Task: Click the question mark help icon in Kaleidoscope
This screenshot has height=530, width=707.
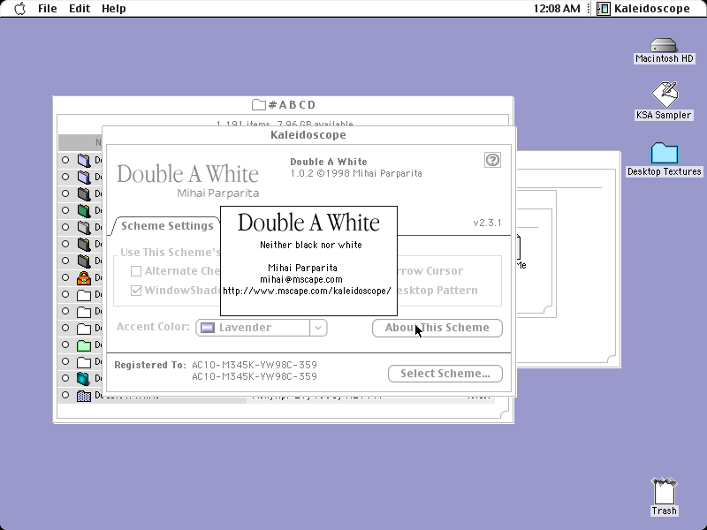Action: pyautogui.click(x=492, y=160)
